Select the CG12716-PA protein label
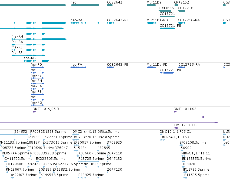This screenshot has height=179, width=230. tap(189, 65)
